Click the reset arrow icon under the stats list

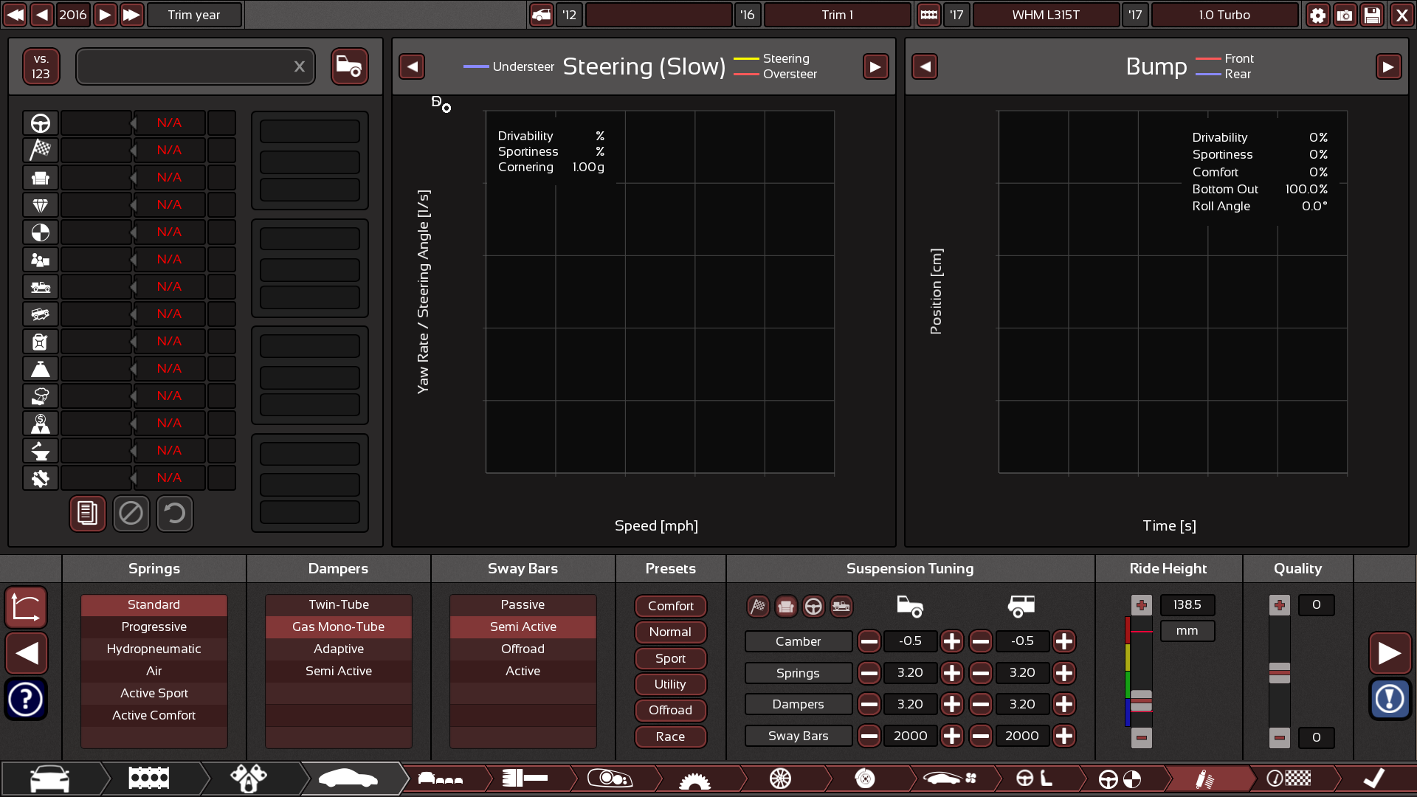pos(175,514)
